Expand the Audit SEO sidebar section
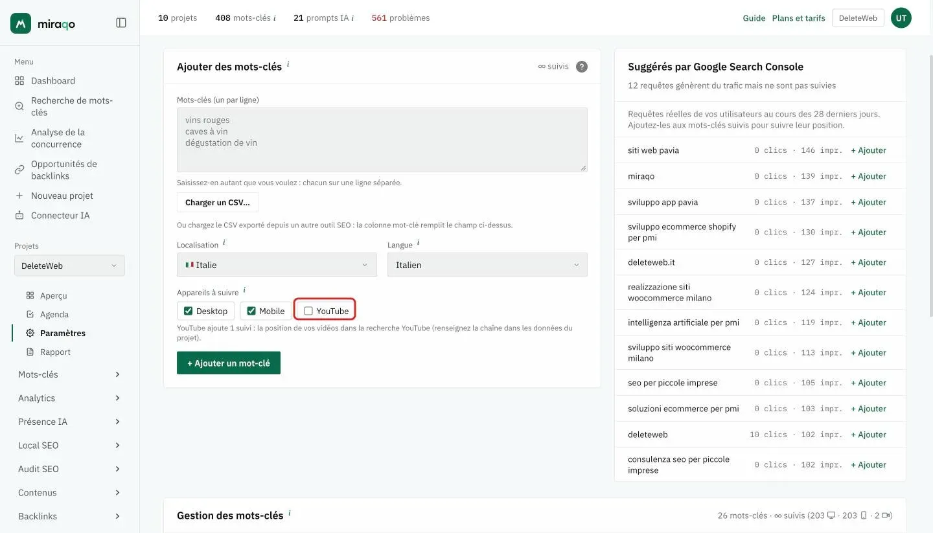This screenshot has width=933, height=533. (69, 469)
